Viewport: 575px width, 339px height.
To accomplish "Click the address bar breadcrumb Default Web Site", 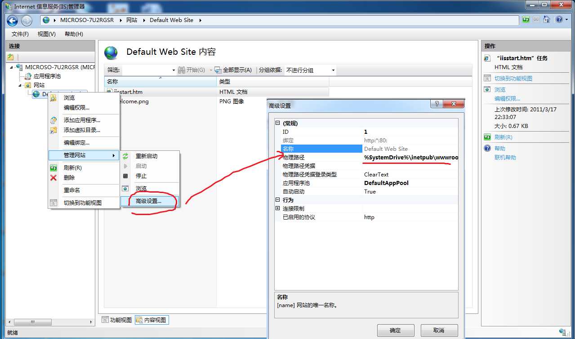I will pyautogui.click(x=171, y=20).
